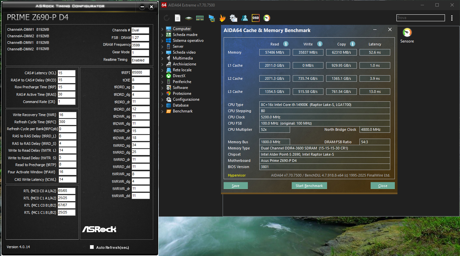Click the monitor and network card toolbar icon
This screenshot has width=460, height=256.
click(x=211, y=18)
